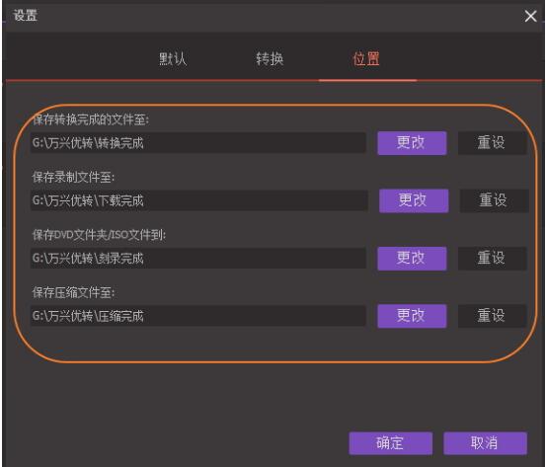Click 更改 for converted files folder

click(412, 143)
